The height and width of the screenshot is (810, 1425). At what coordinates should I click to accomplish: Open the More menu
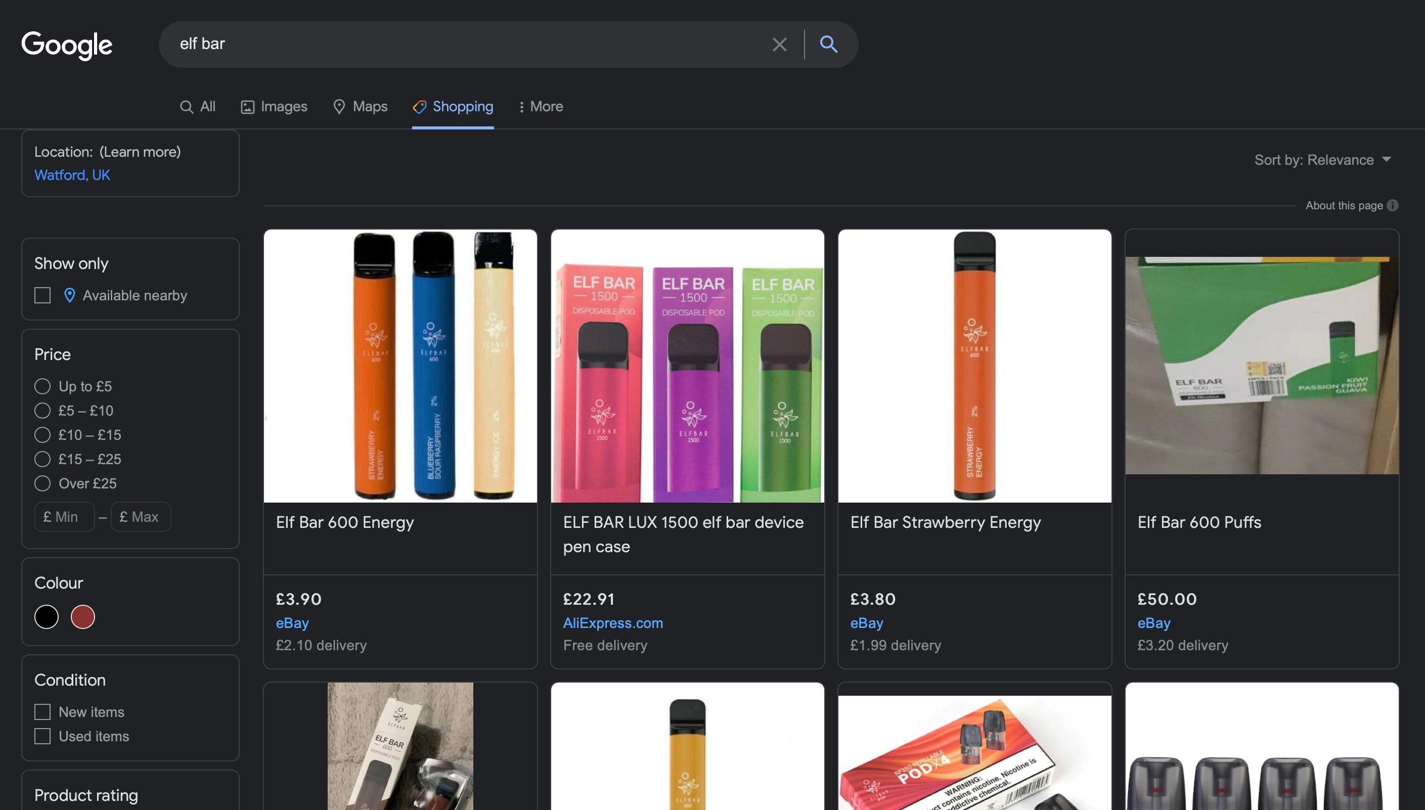coord(541,106)
